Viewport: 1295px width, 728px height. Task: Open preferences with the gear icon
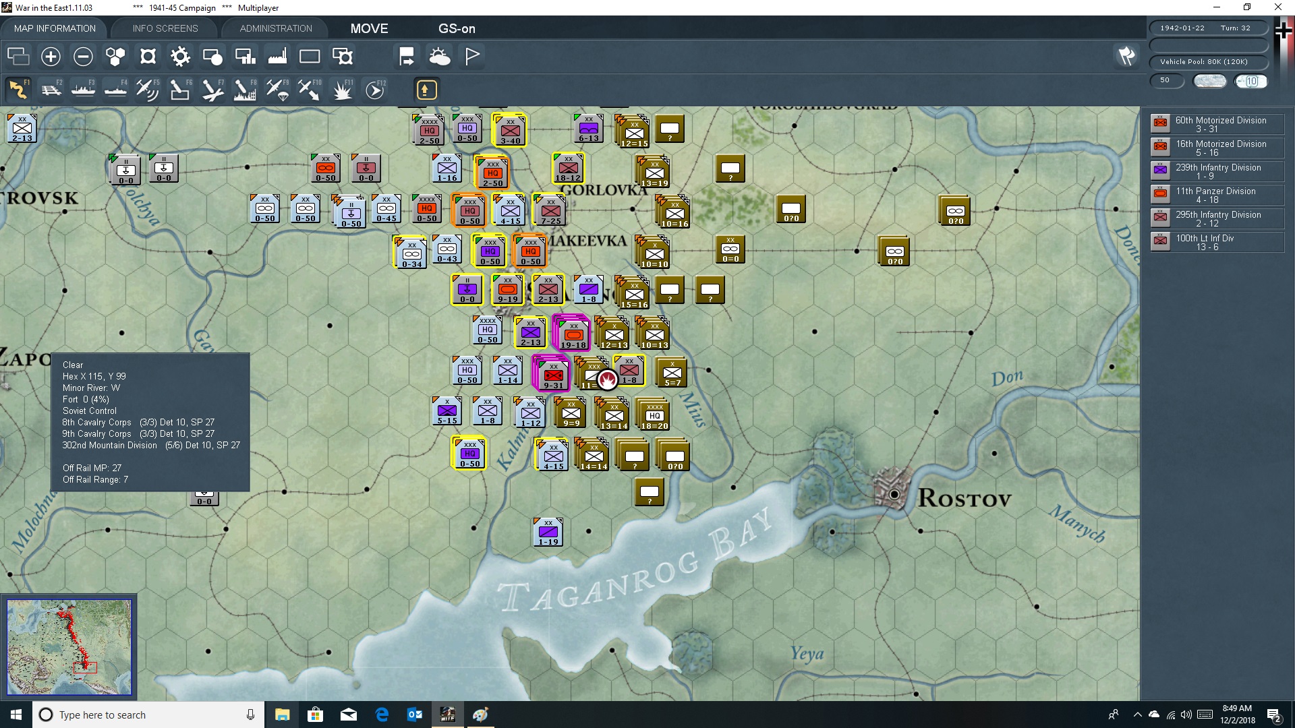point(180,57)
